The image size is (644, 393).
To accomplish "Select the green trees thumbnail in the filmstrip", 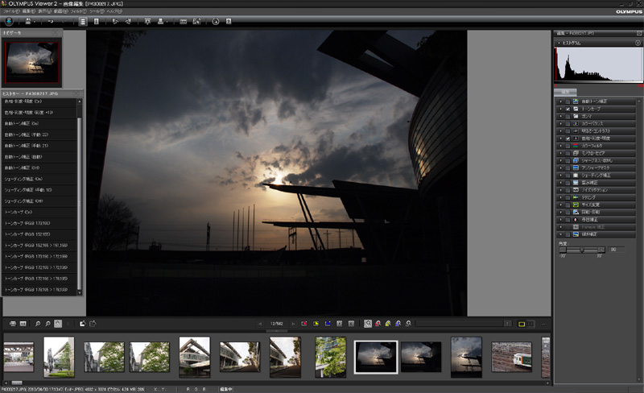I will 330,357.
